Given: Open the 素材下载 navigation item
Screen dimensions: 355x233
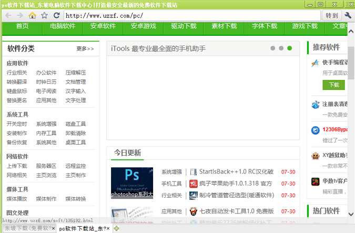Looking at the screenshot, I should (x=224, y=26).
